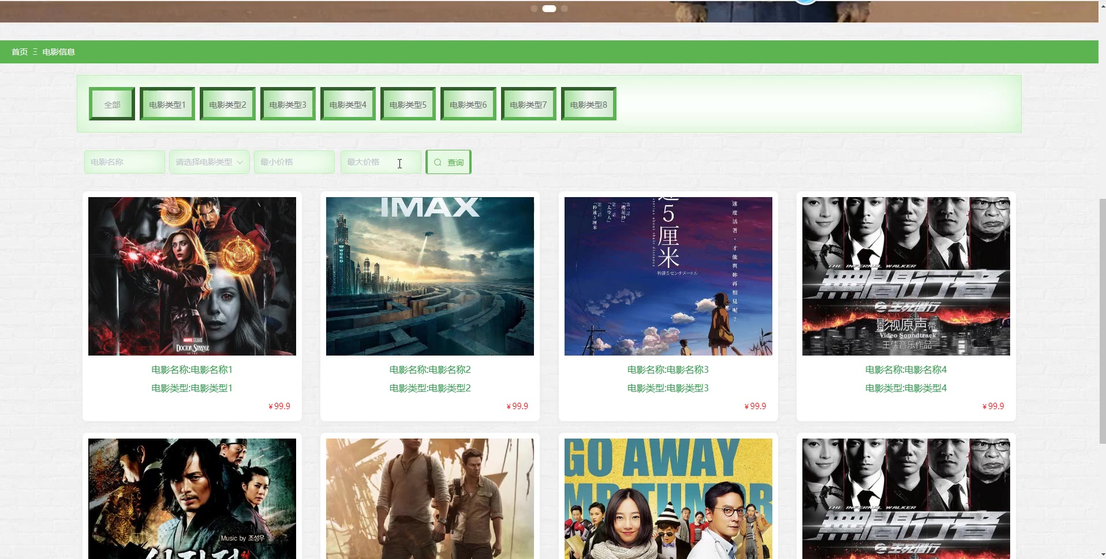Jump to the last carousel slide dot
Viewport: 1106px width, 559px height.
tap(565, 9)
